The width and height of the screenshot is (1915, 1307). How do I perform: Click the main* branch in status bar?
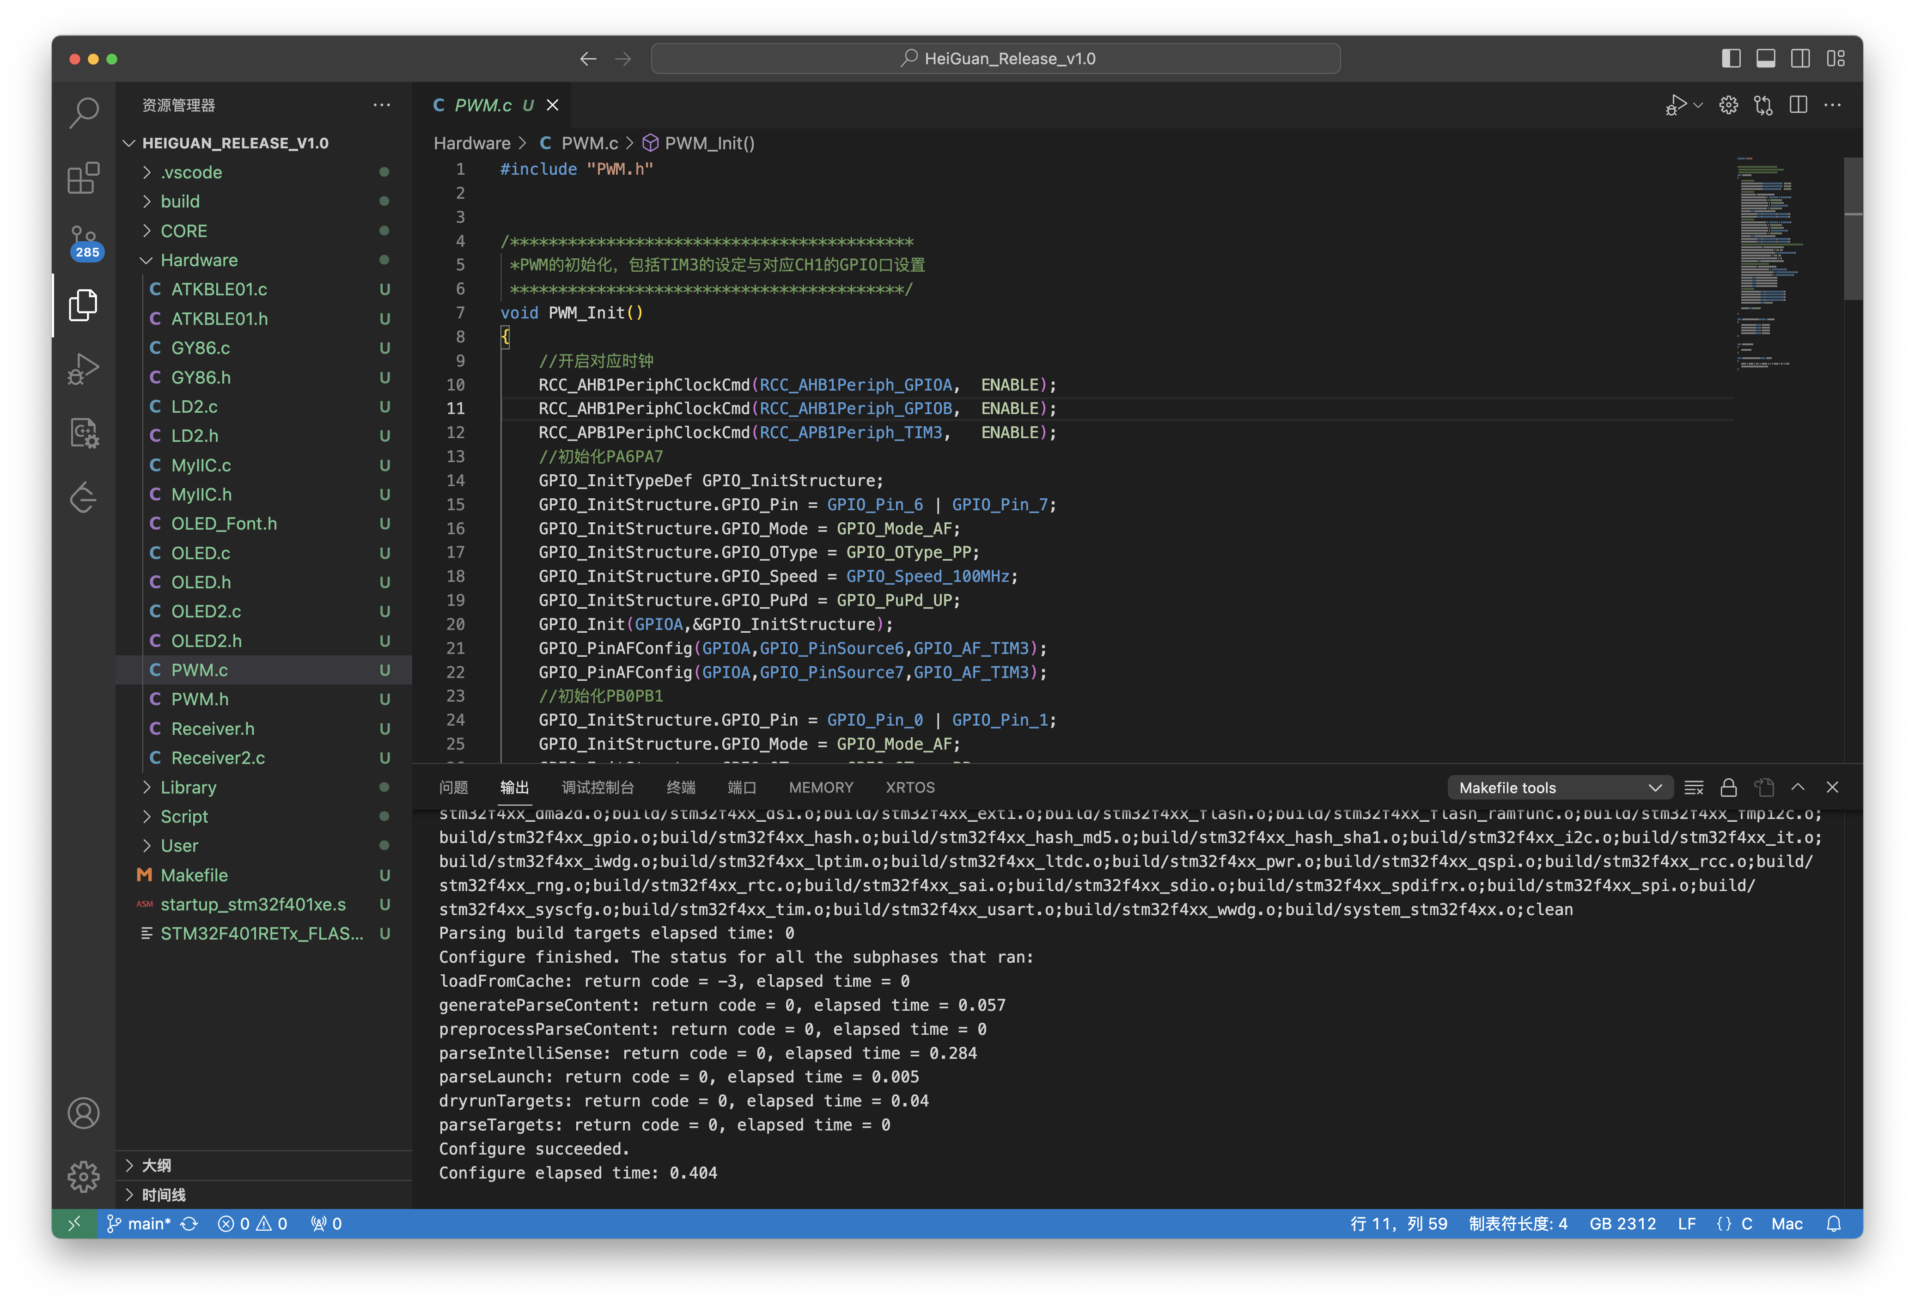click(x=139, y=1224)
